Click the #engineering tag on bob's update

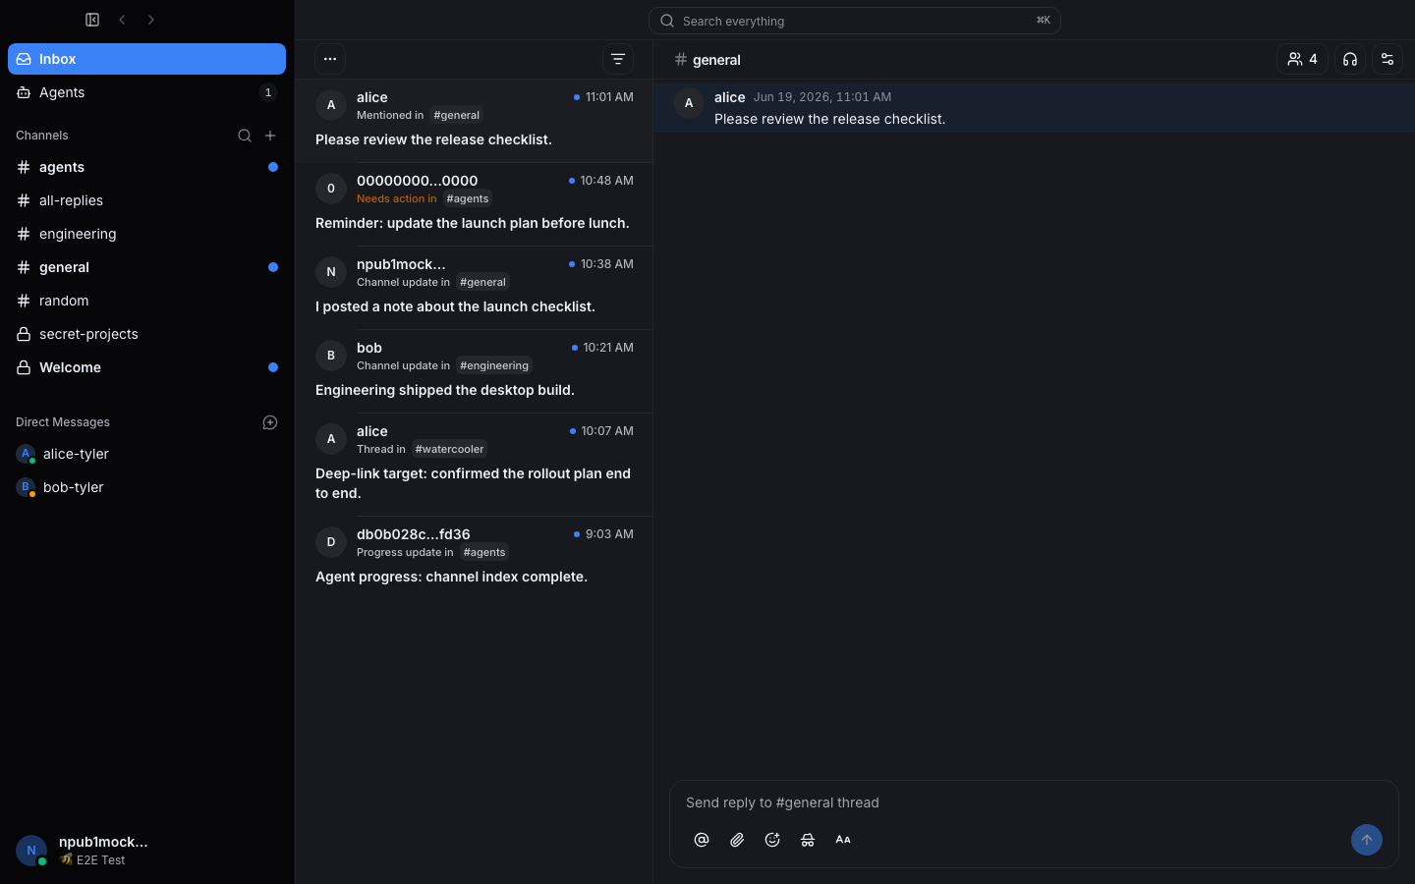click(x=494, y=365)
